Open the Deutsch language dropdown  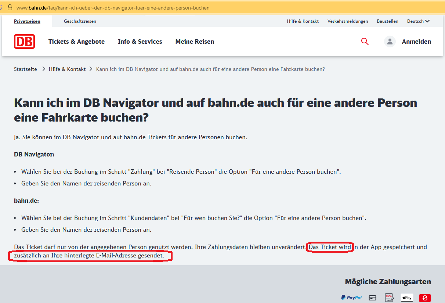tap(418, 21)
